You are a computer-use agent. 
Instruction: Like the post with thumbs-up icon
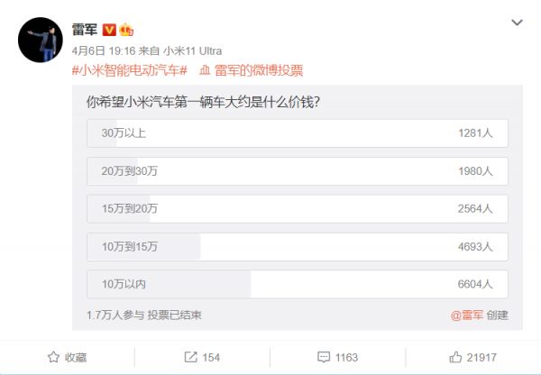pyautogui.click(x=455, y=357)
